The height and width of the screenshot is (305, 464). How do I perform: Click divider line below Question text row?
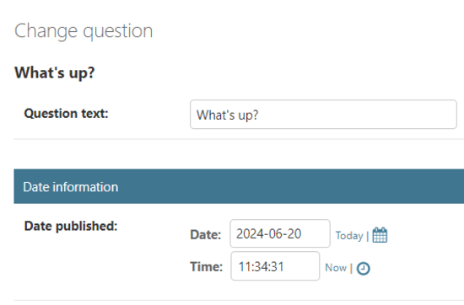click(x=239, y=139)
